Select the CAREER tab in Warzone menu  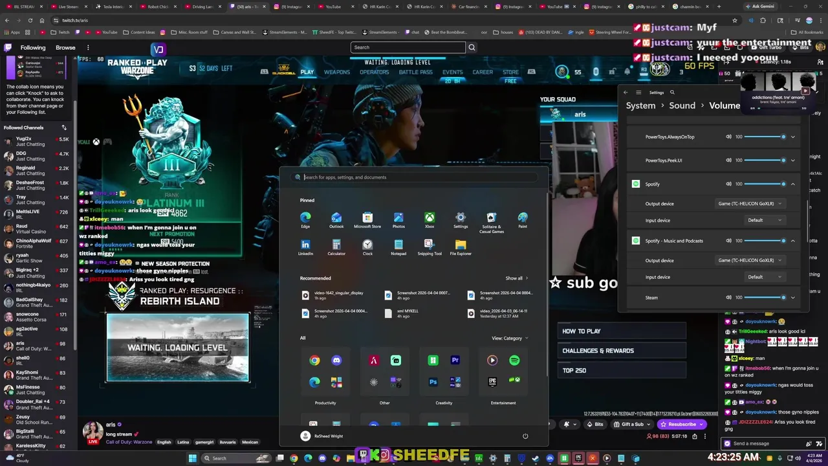tap(483, 72)
